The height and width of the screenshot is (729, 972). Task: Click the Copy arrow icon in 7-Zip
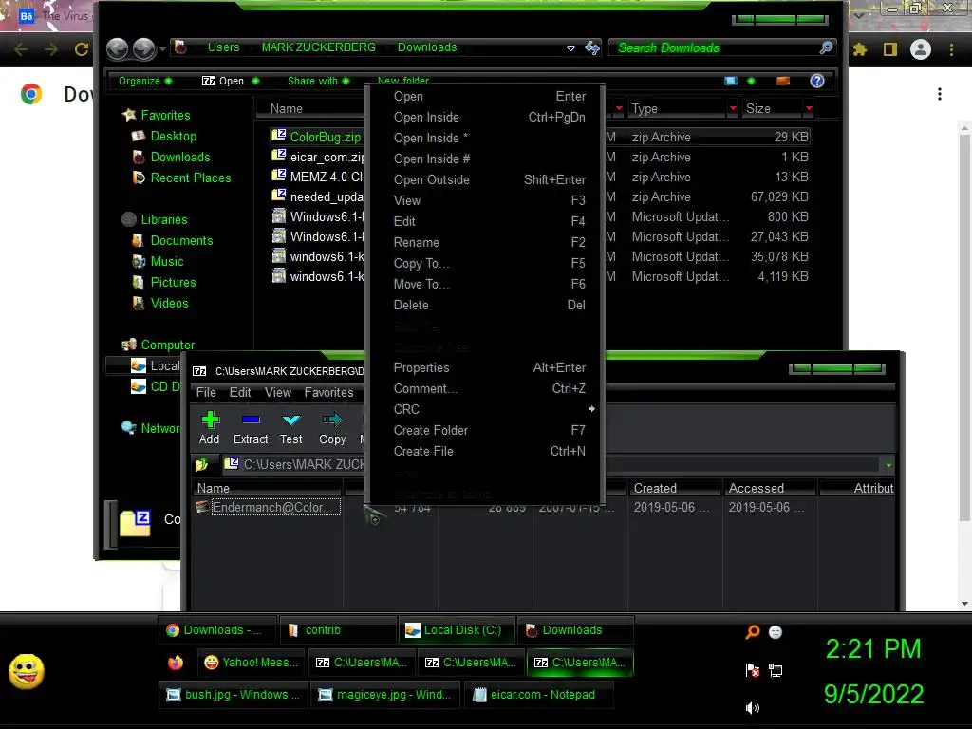[332, 420]
